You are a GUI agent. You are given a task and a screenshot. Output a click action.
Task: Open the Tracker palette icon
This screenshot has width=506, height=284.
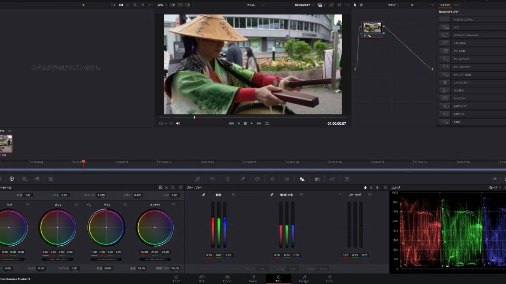point(272,179)
